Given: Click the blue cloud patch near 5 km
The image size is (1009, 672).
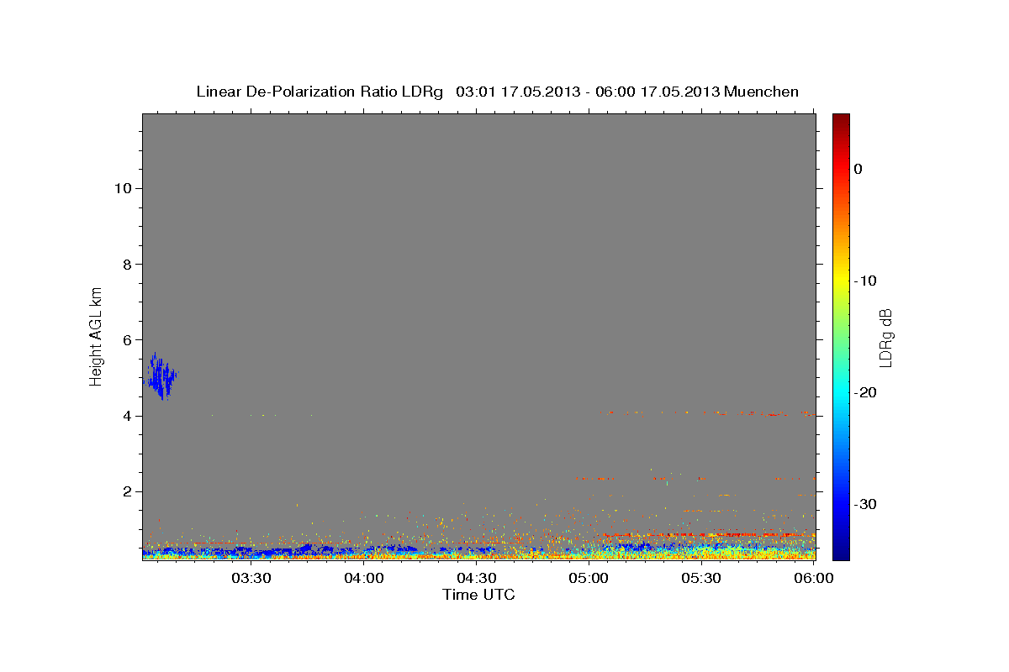Looking at the screenshot, I should click(x=161, y=377).
